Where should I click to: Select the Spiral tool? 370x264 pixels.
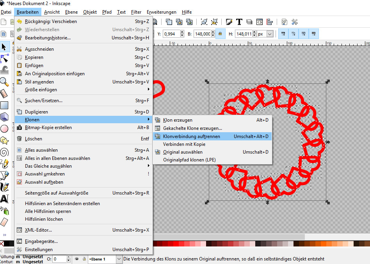pyautogui.click(x=4, y=152)
